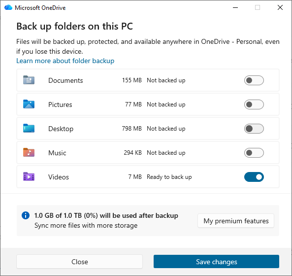Turn on the Pictures backup toggle
292x276 pixels.
[x=254, y=104]
